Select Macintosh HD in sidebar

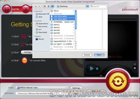[43, 14]
